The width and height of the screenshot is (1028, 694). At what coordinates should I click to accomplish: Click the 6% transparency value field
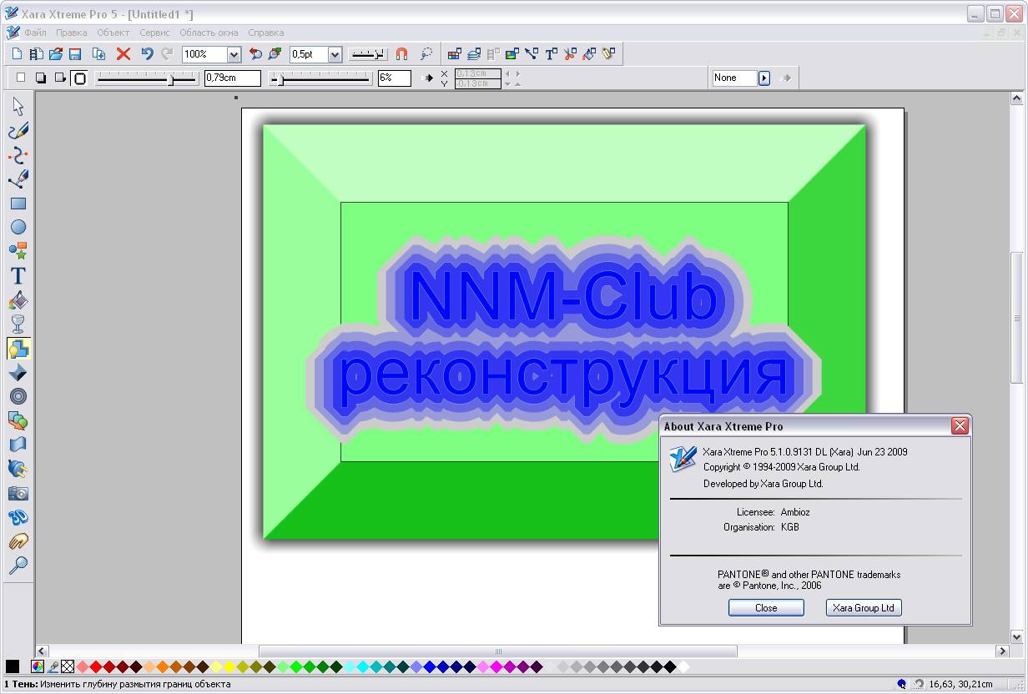(x=395, y=78)
